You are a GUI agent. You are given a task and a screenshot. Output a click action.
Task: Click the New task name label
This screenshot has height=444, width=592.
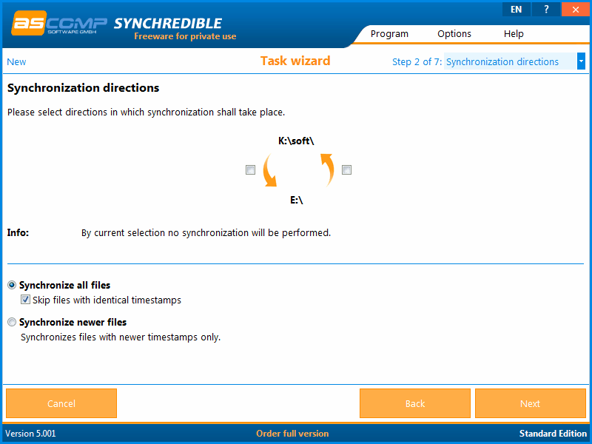pos(16,62)
